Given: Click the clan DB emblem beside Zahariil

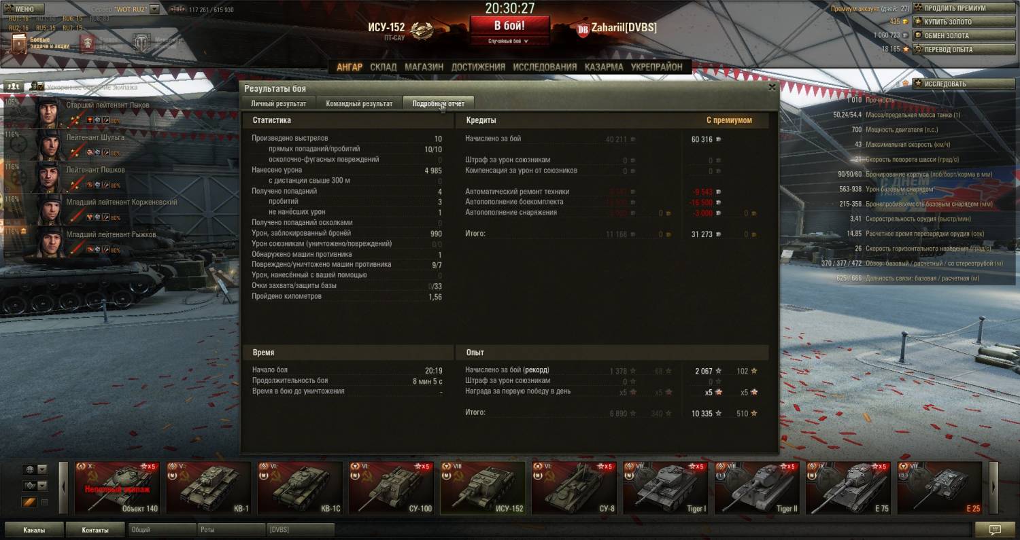Looking at the screenshot, I should [583, 29].
